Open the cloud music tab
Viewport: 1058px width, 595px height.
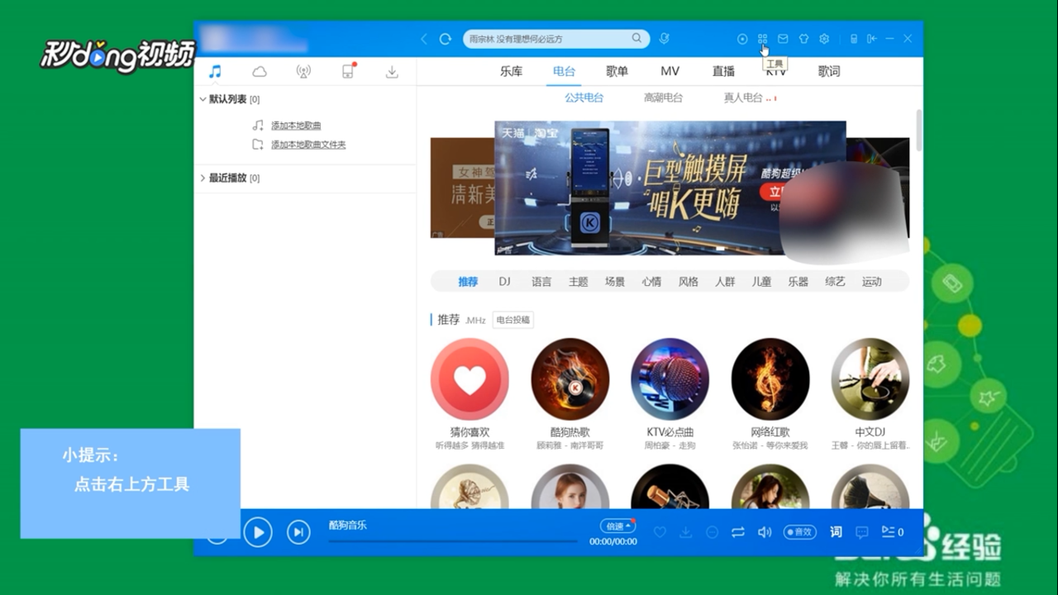click(x=260, y=72)
